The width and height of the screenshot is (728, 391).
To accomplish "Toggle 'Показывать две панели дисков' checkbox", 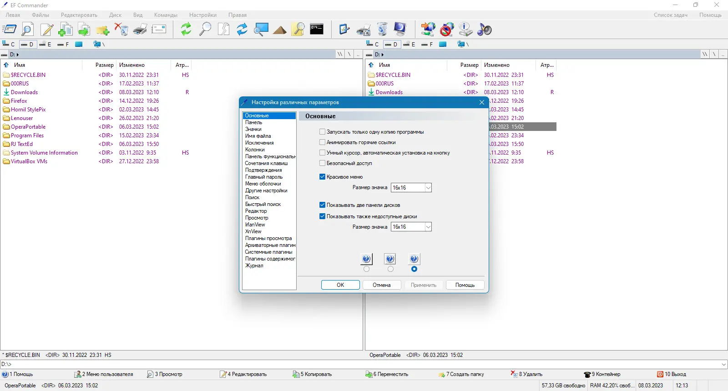I will [x=323, y=205].
